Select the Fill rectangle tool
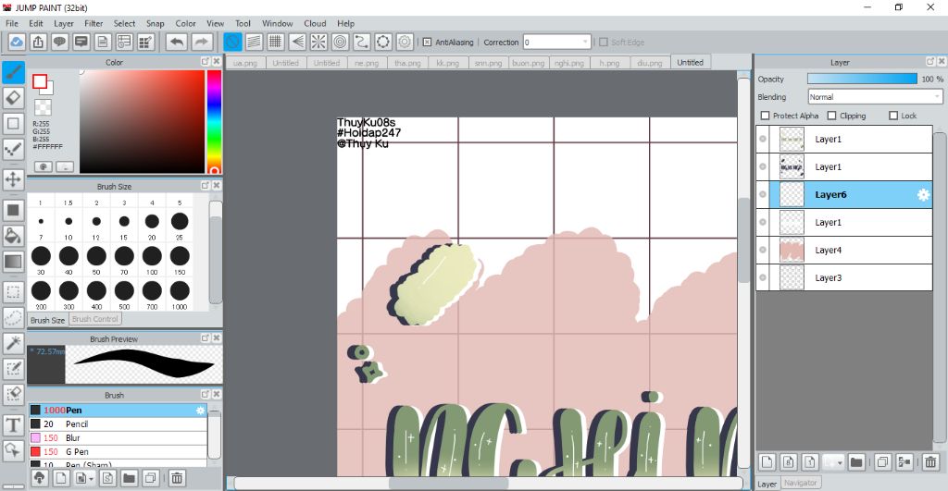Viewport: 948px width, 491px height. (13, 210)
